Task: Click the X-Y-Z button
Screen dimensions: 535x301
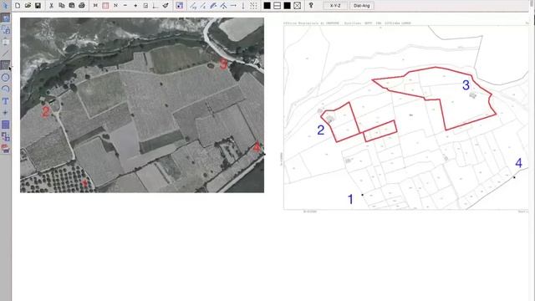Action: pos(335,6)
